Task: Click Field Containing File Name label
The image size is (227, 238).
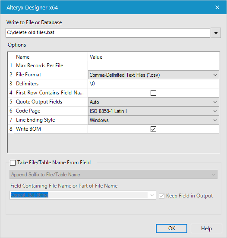Action: (64, 186)
